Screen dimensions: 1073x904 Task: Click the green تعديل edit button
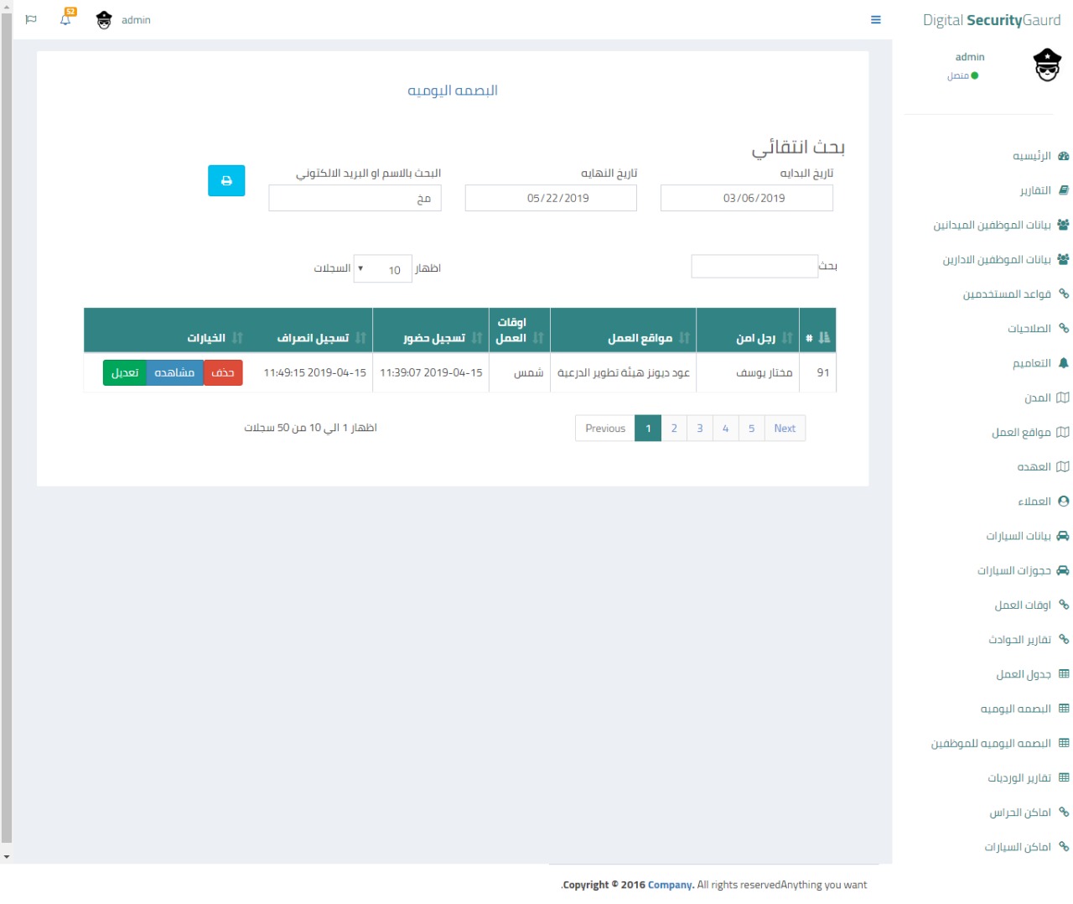tap(125, 373)
